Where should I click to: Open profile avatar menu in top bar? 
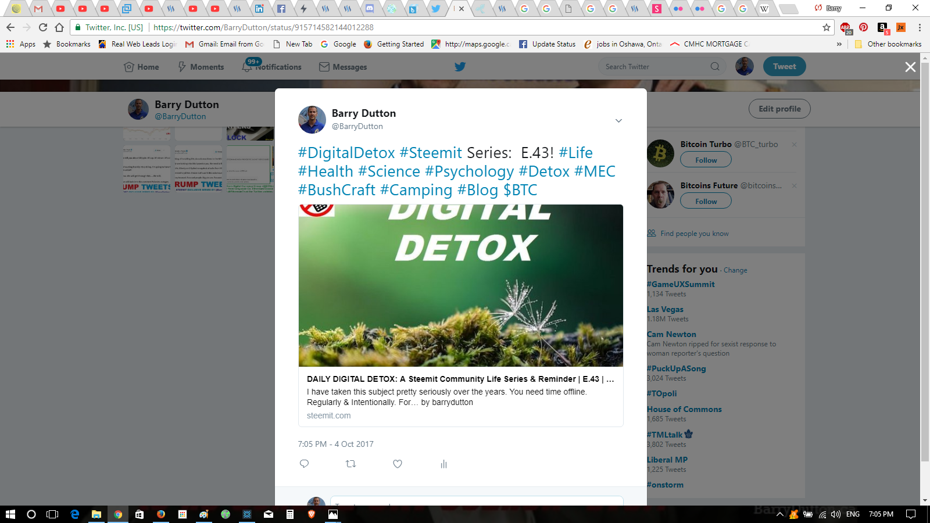pyautogui.click(x=745, y=66)
